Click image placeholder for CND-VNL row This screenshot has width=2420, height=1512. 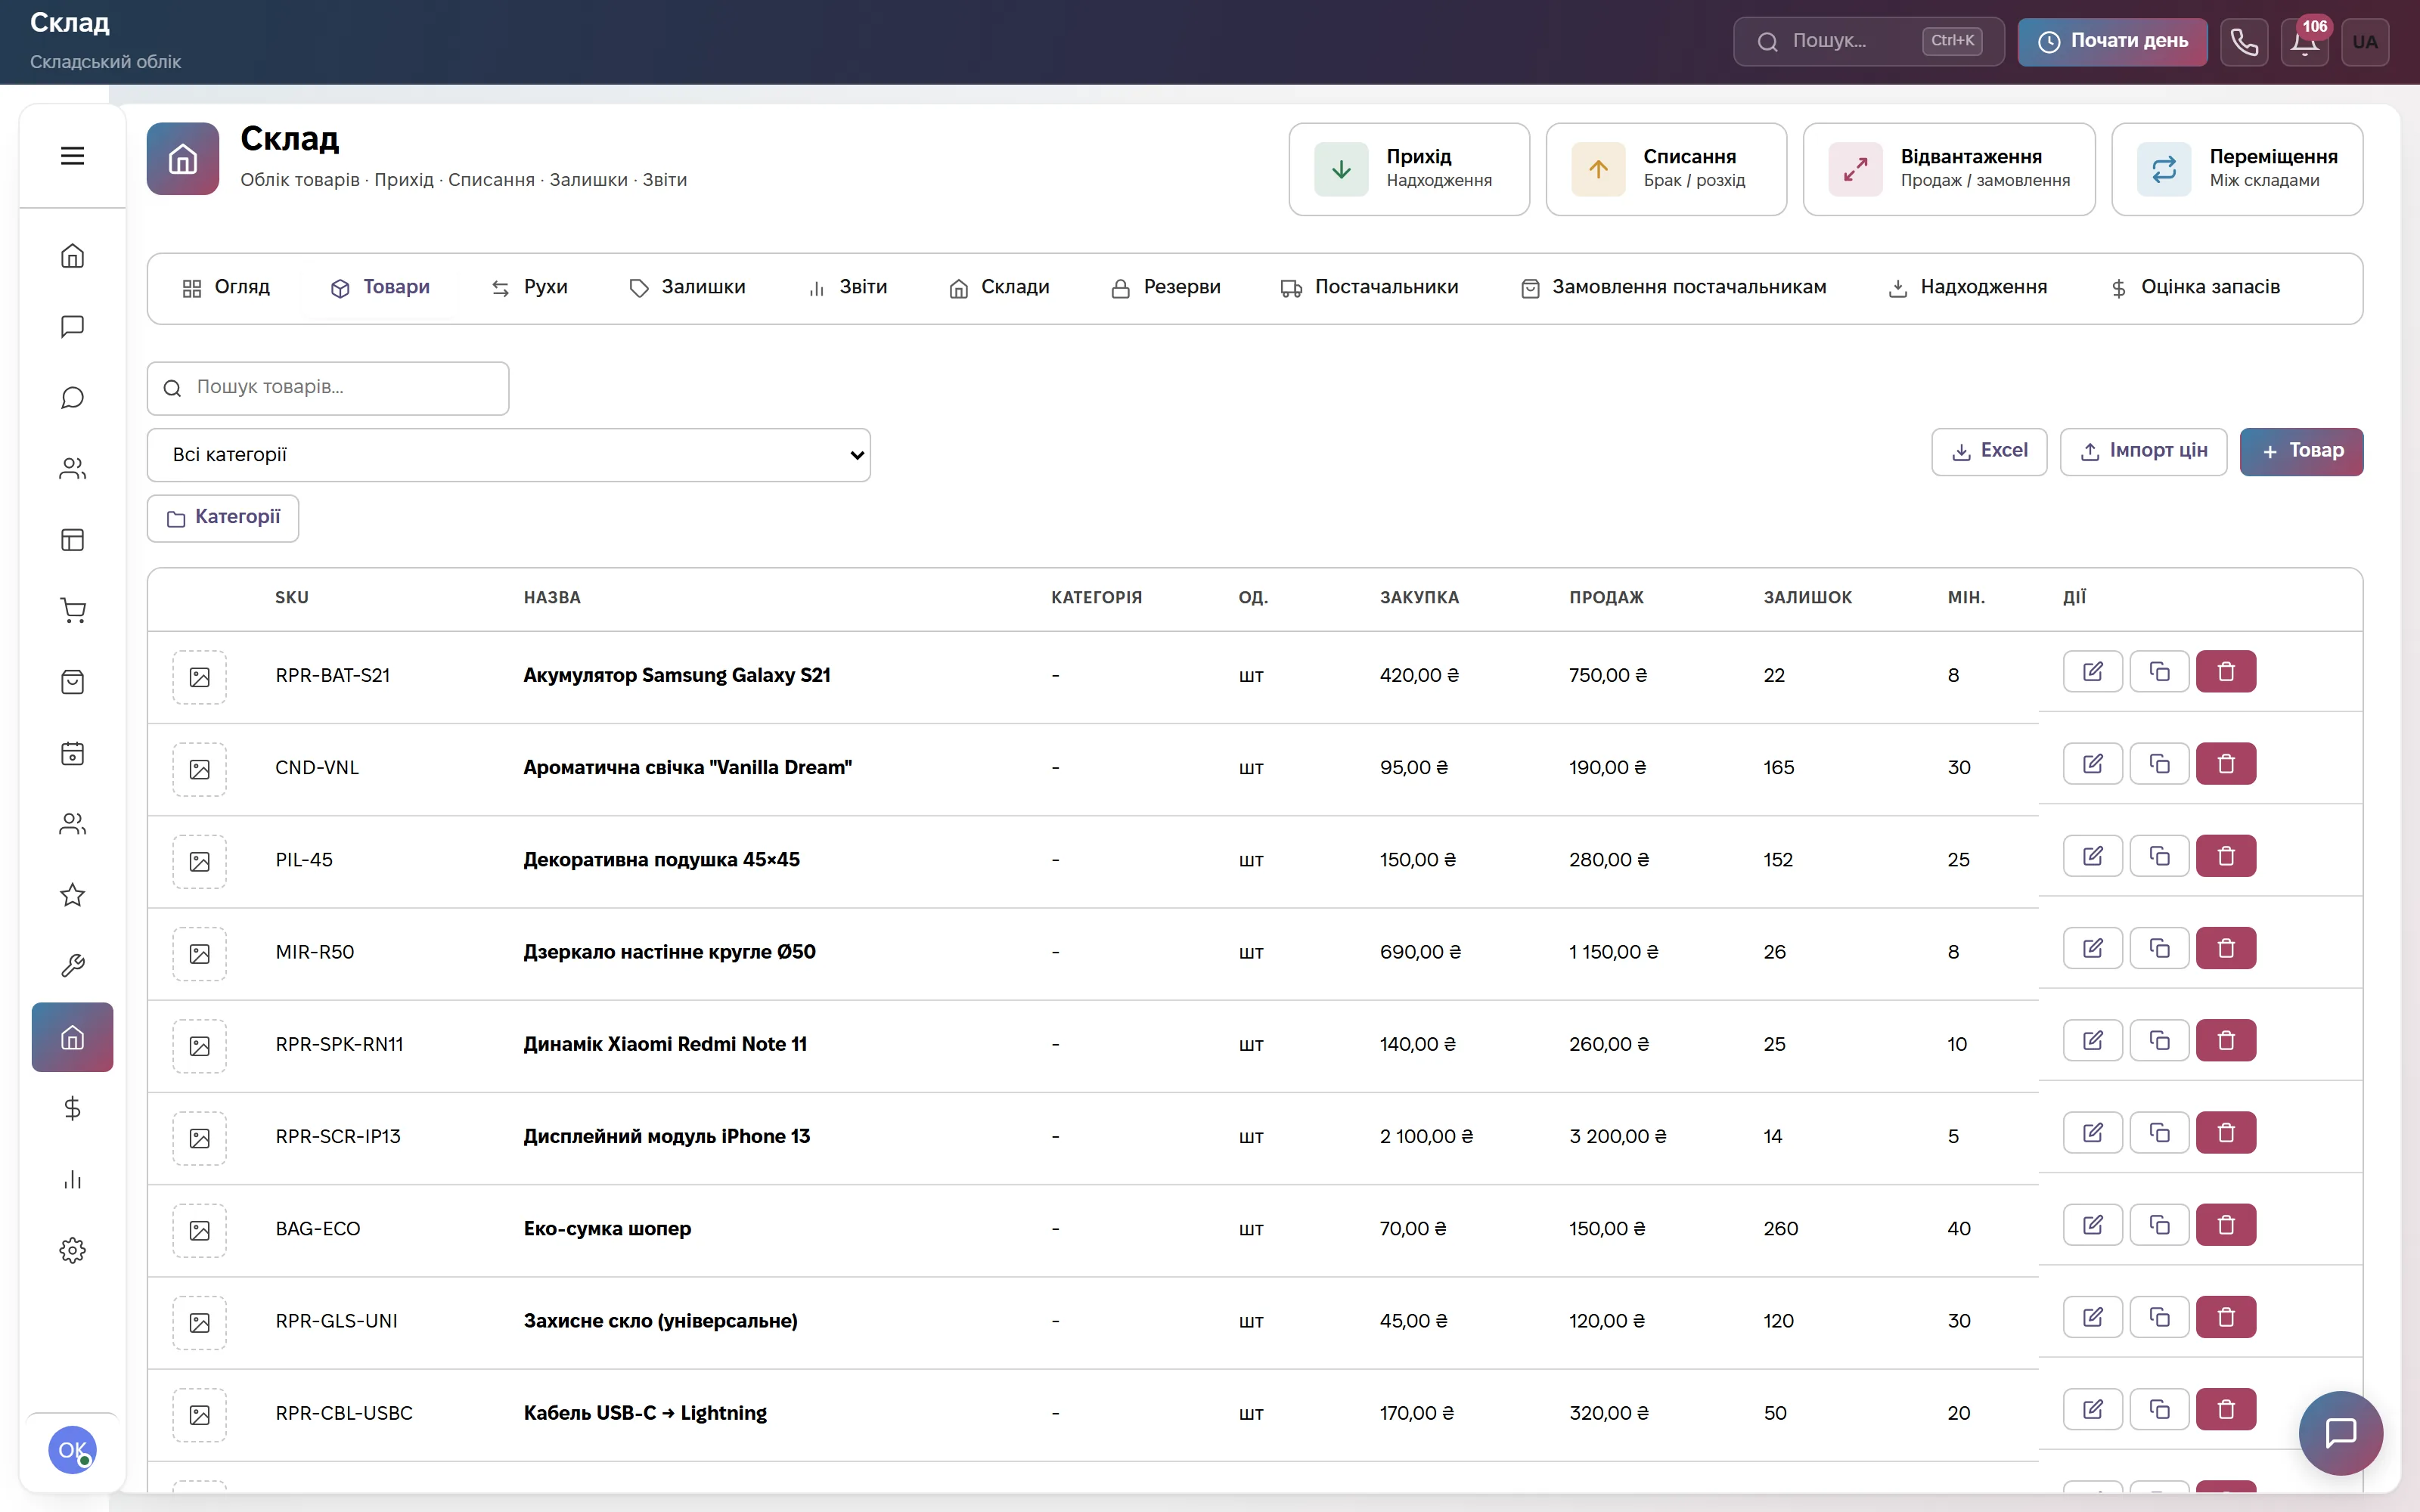pos(200,769)
